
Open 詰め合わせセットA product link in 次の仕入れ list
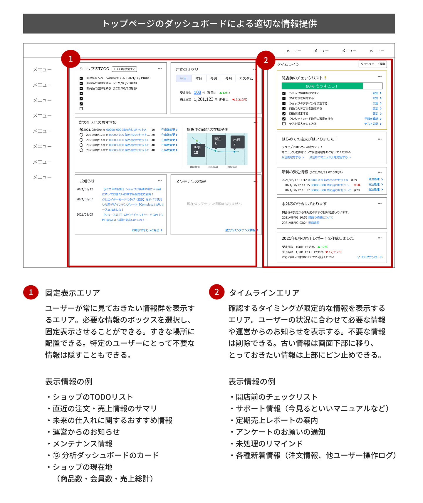[x=126, y=130]
